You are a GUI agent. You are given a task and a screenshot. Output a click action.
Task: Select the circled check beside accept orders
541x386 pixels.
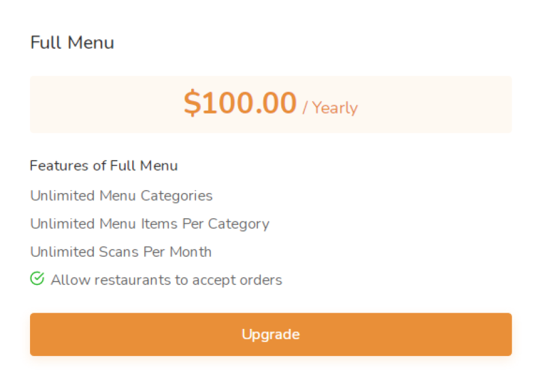(x=37, y=279)
